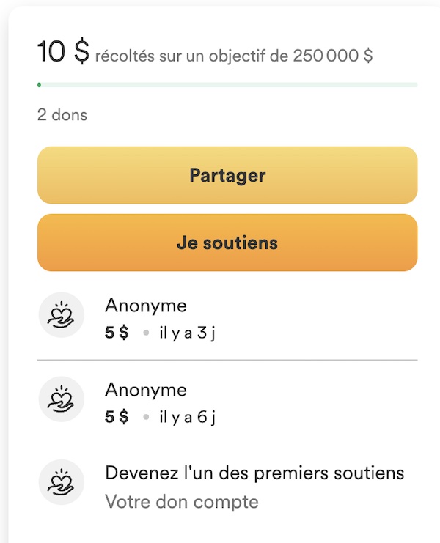Select Anonyme donor from 3 days ago
This screenshot has height=543, width=440.
tap(146, 306)
